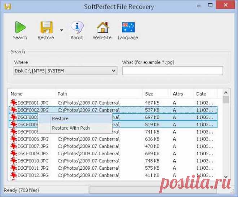Click the Restore floppy disk icon
The image size is (238, 197).
[x=47, y=27]
